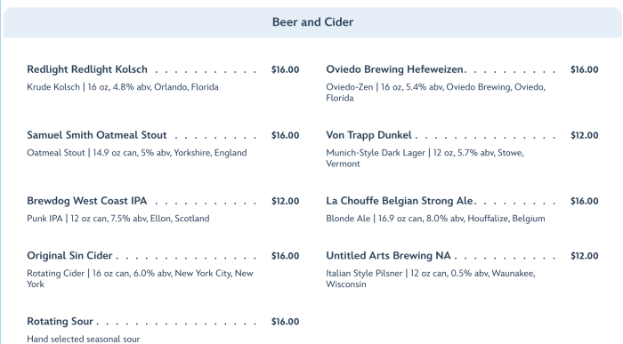Click the Oviedo-Zen description line
The width and height of the screenshot is (623, 344).
tap(435, 92)
